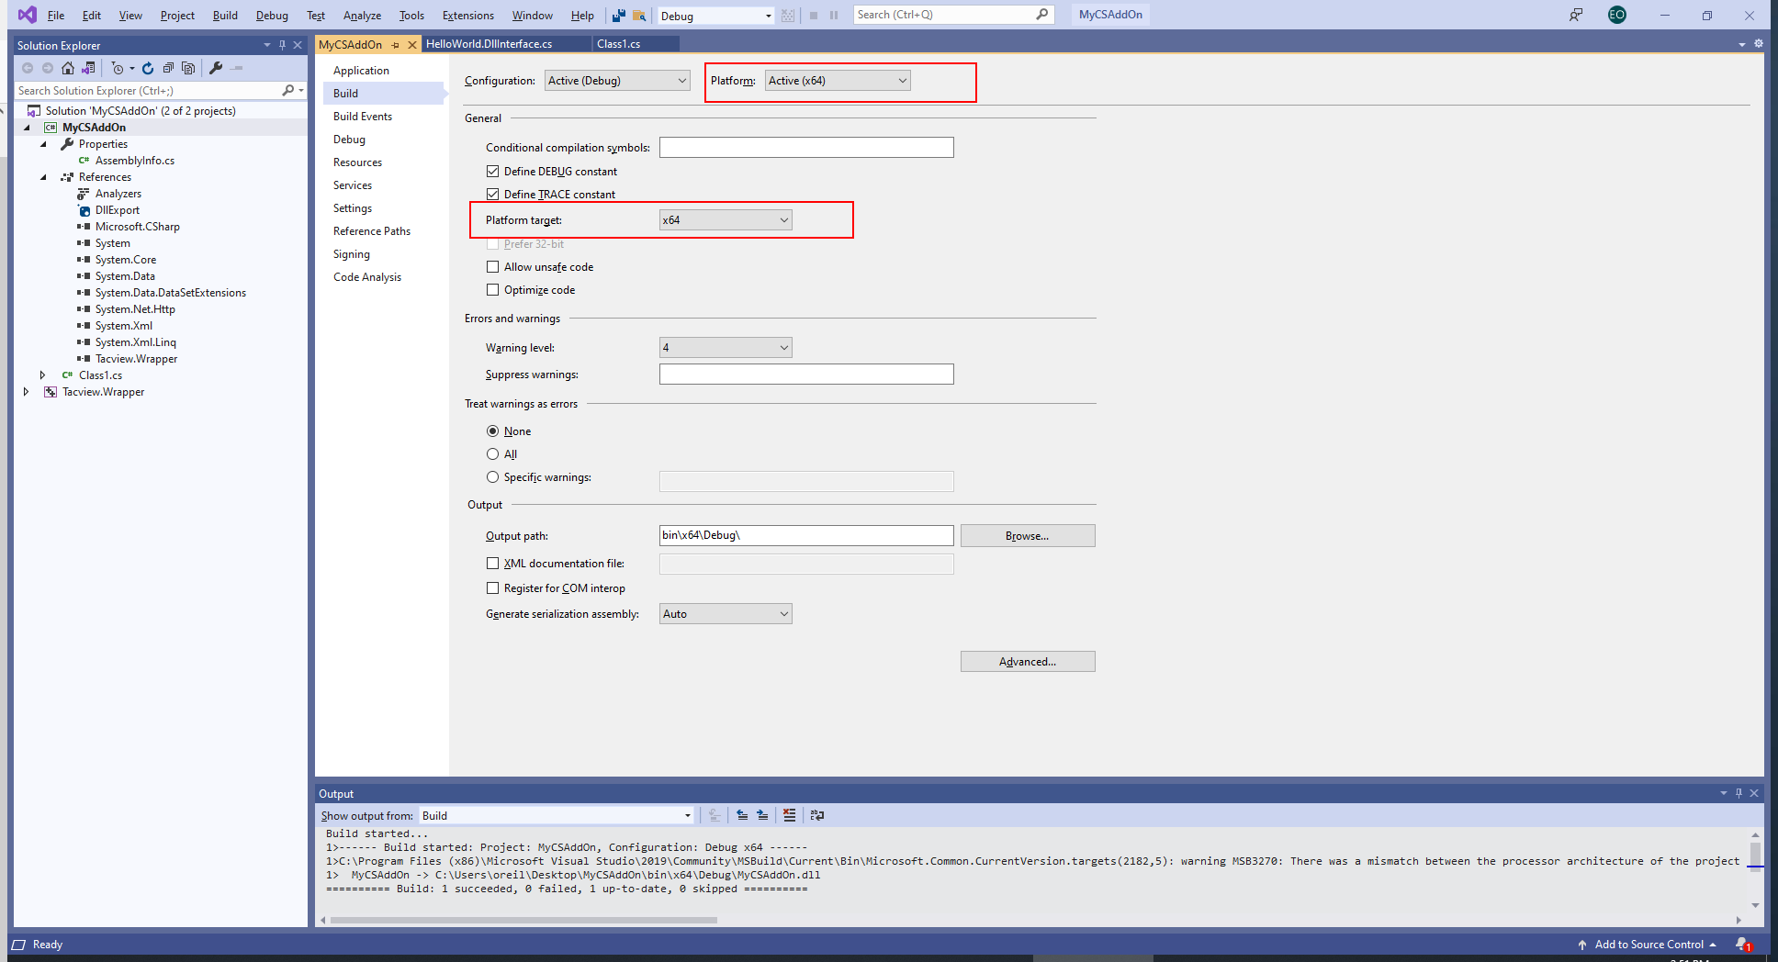This screenshot has width=1778, height=962.
Task: Open the Debug solution configuration dropdown
Action: click(716, 16)
